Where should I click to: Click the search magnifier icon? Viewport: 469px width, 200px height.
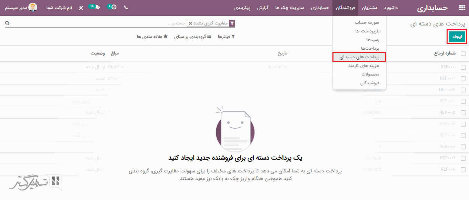point(7,23)
